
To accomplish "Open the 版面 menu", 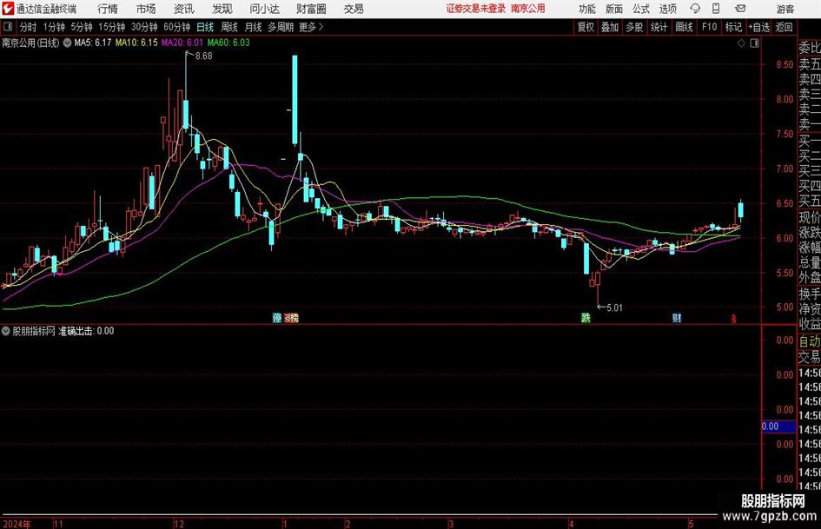I will click(x=614, y=9).
